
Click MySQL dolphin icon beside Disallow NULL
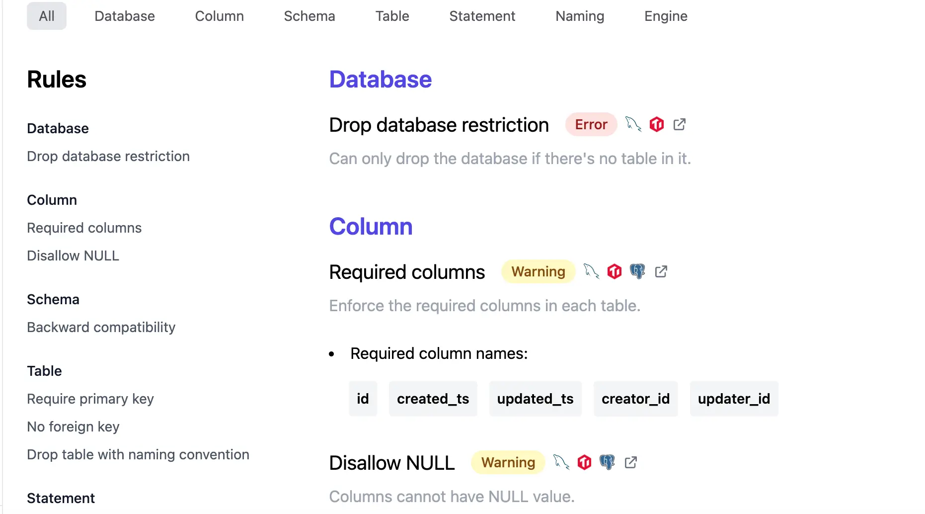561,462
